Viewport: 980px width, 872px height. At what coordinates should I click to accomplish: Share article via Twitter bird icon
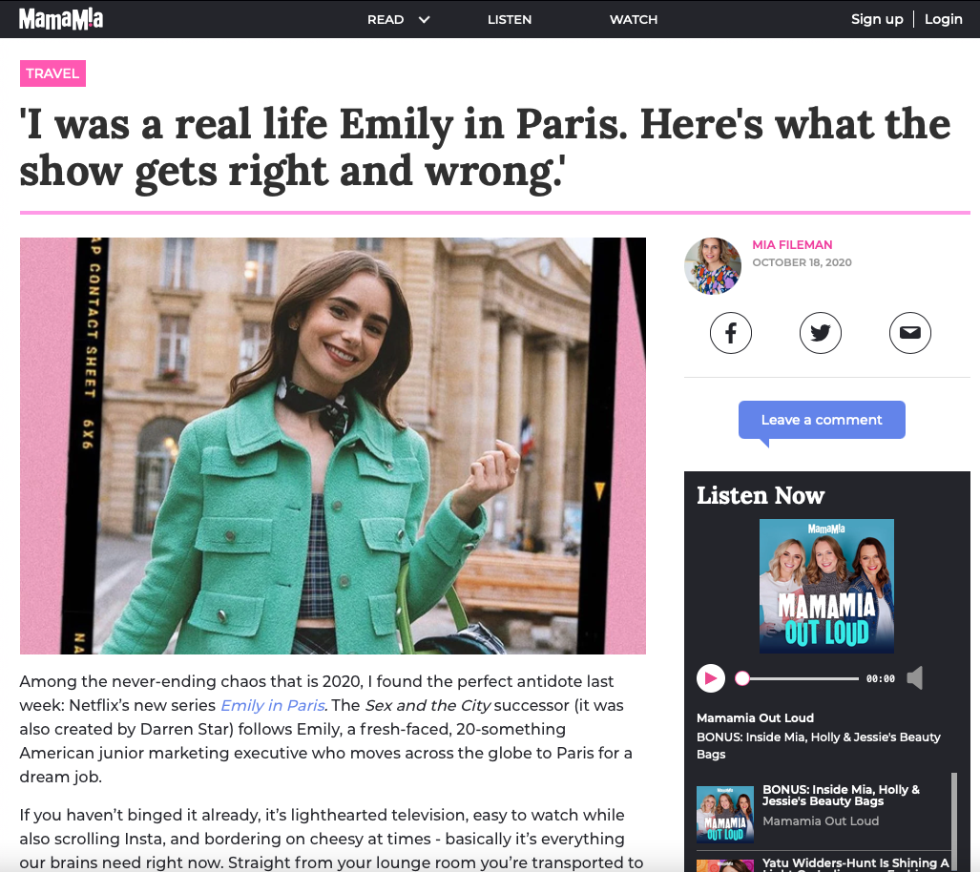820,333
